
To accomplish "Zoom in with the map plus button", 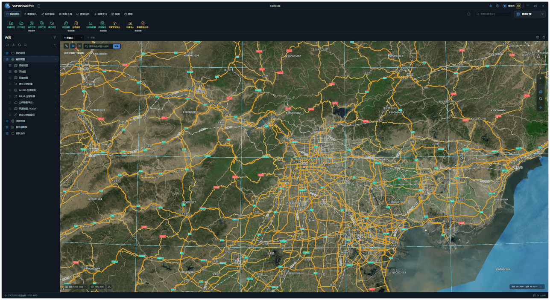I will [541, 78].
